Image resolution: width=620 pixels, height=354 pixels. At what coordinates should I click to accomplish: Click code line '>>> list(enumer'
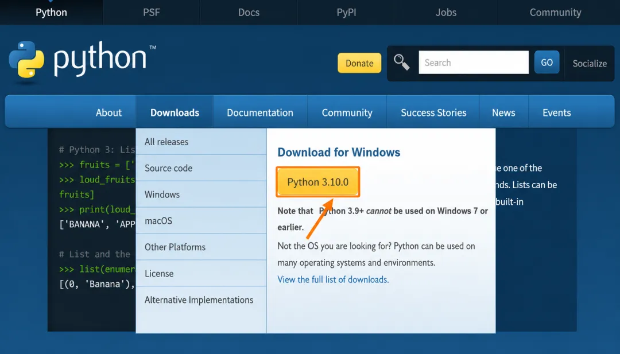(97, 269)
